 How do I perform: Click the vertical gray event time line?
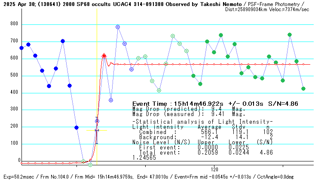click(x=97, y=86)
